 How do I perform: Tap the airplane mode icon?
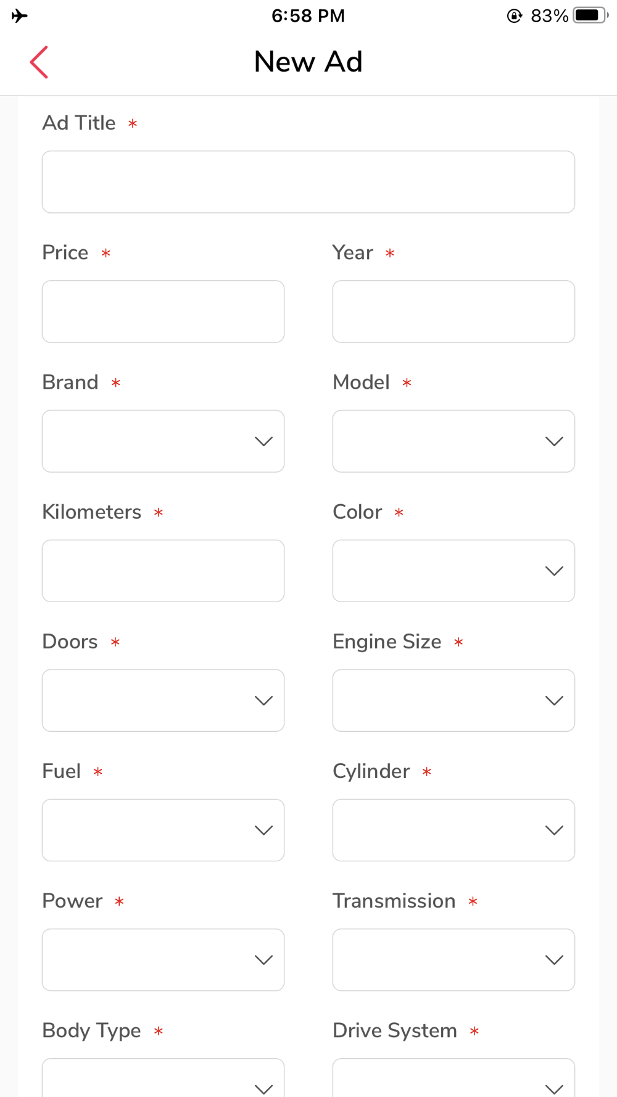coord(20,15)
